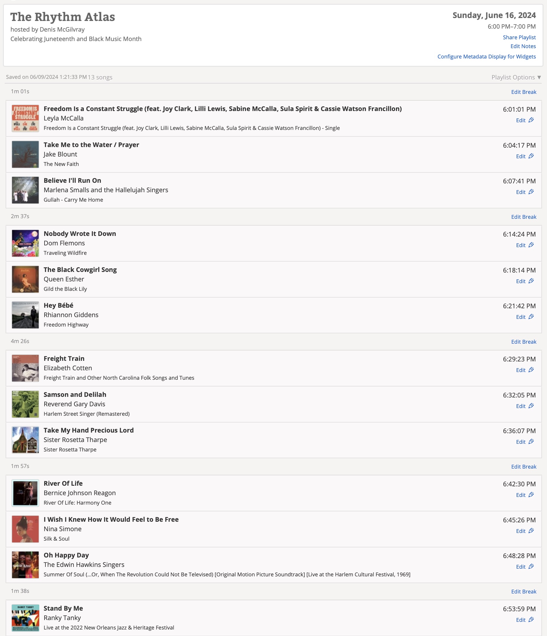Open Configure Metadata Display for Widgets
Image resolution: width=547 pixels, height=636 pixels.
coord(486,56)
